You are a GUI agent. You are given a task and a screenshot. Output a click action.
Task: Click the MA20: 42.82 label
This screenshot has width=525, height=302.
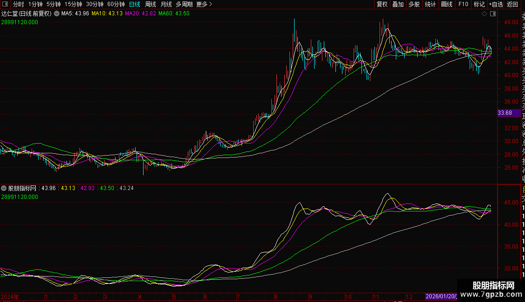[141, 13]
